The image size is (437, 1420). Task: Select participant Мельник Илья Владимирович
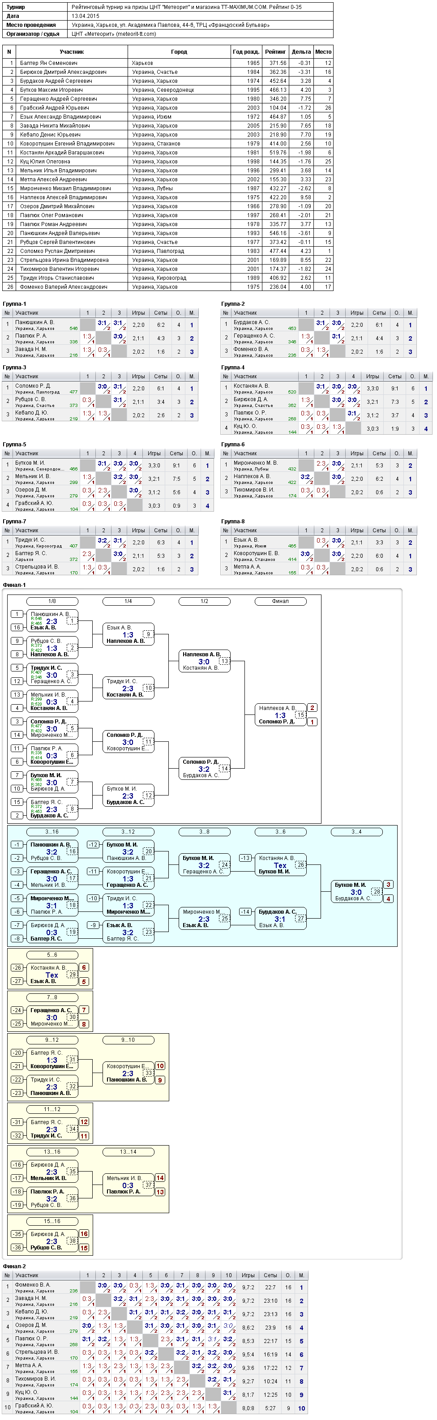pos(58,170)
